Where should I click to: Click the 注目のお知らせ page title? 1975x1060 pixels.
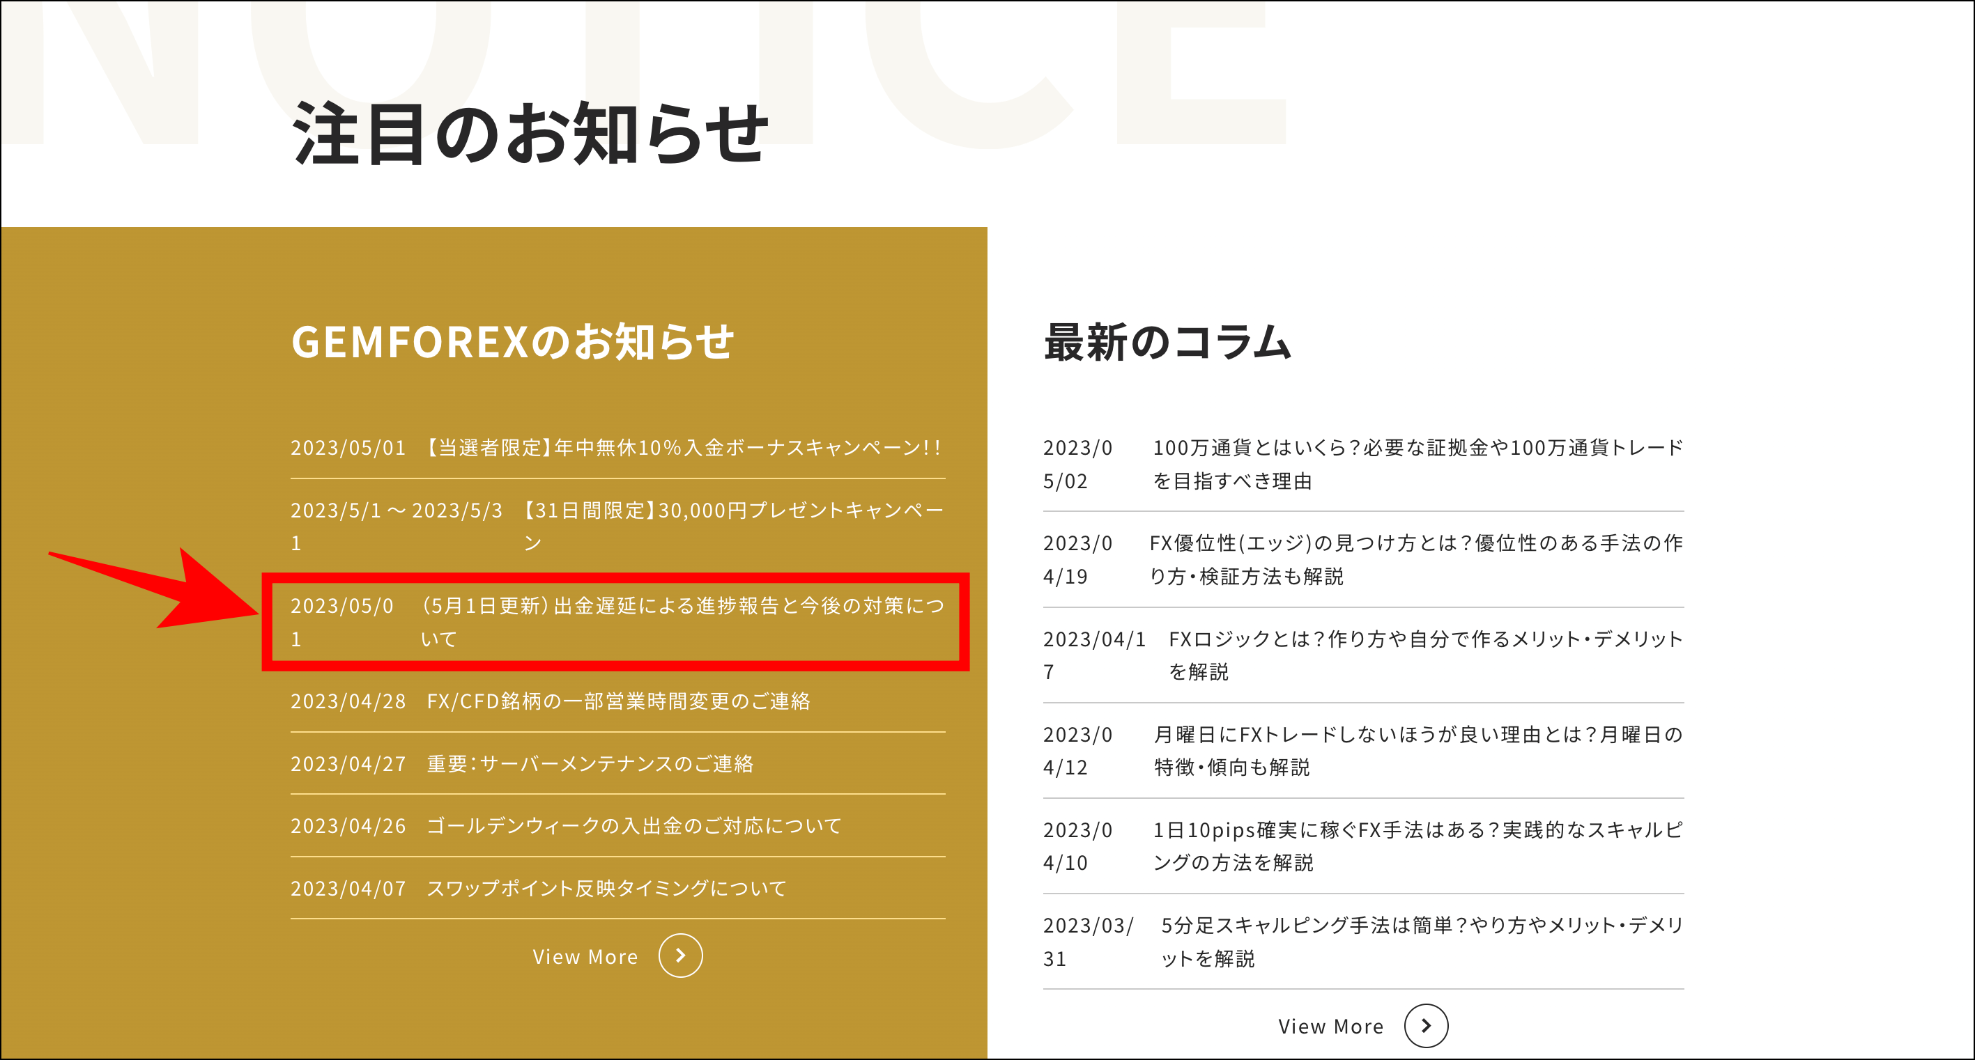tap(529, 130)
